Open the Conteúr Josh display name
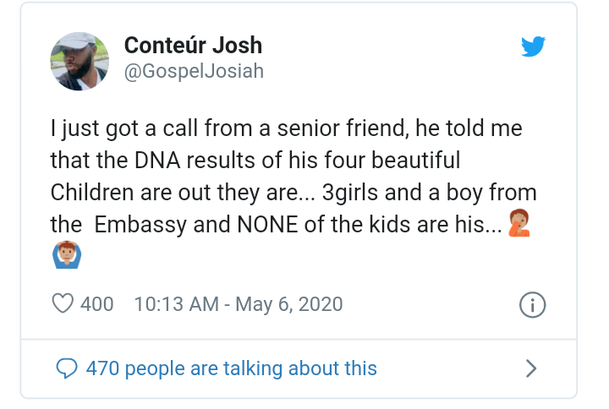The width and height of the screenshot is (609, 409). pos(193,46)
